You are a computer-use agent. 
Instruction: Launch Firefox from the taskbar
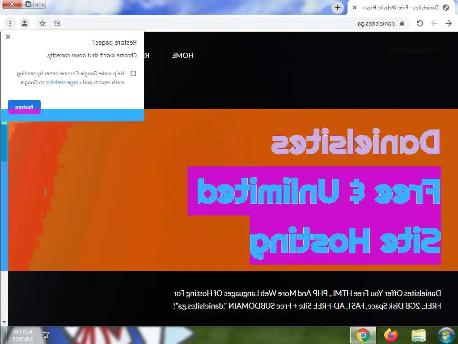pos(391,335)
